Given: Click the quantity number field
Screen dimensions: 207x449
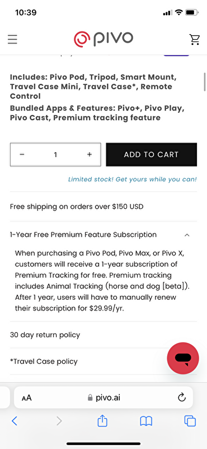Looking at the screenshot, I should [x=55, y=155].
